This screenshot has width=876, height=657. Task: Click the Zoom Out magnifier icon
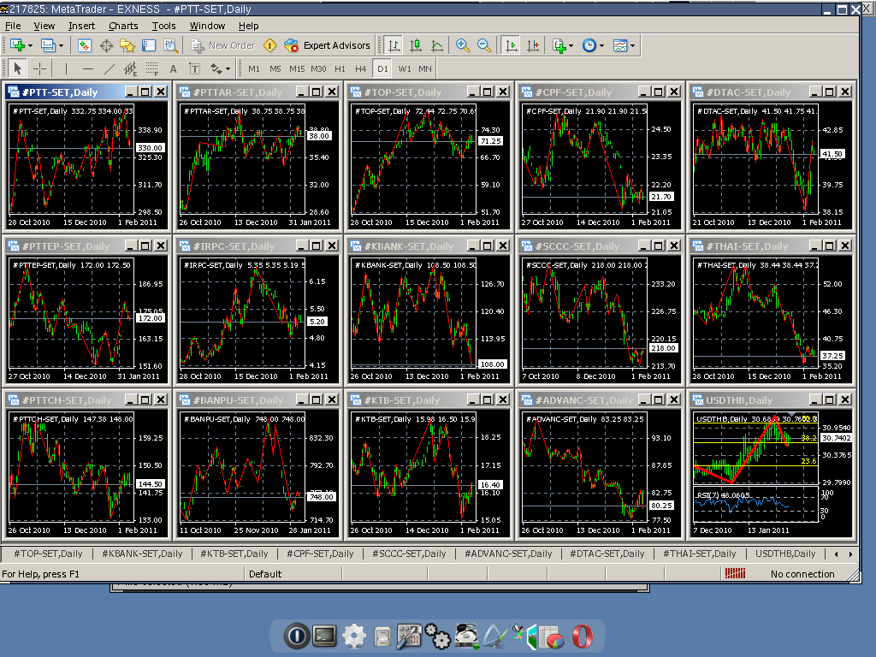pyautogui.click(x=484, y=46)
